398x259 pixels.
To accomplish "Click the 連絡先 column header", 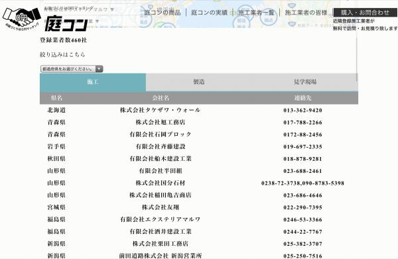I will click(303, 98).
